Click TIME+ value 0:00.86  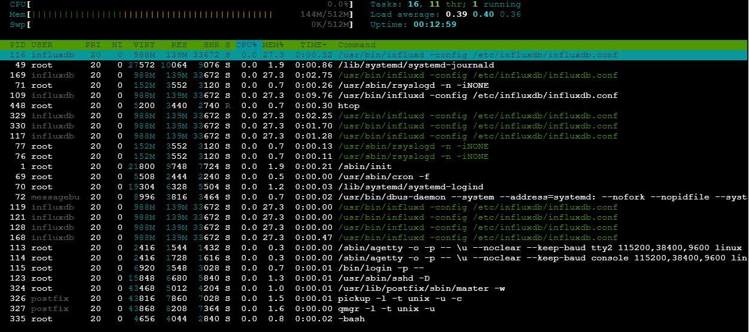(314, 65)
